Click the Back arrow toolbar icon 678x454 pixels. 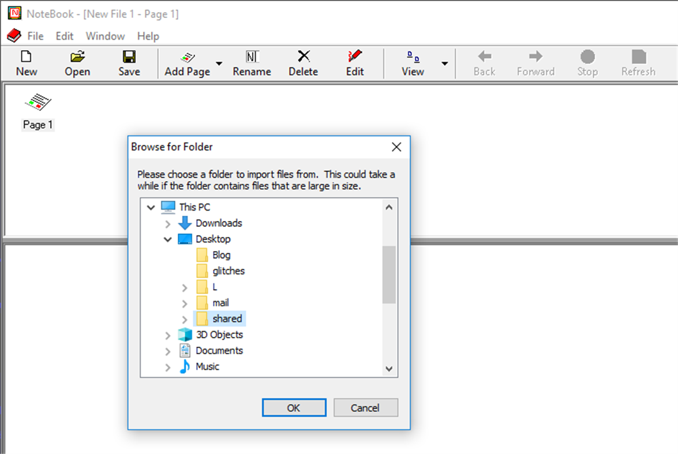click(484, 56)
